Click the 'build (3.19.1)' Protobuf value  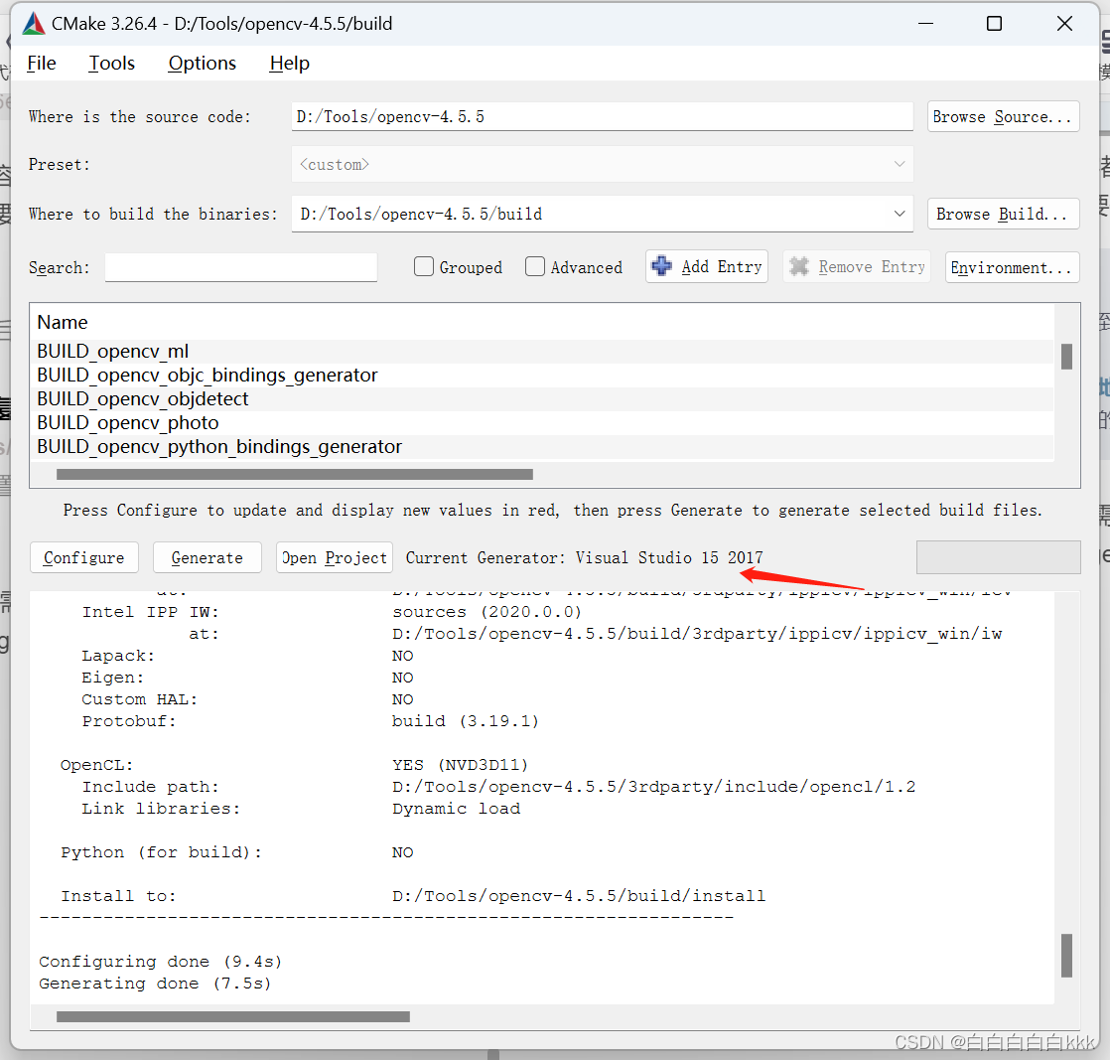click(465, 721)
